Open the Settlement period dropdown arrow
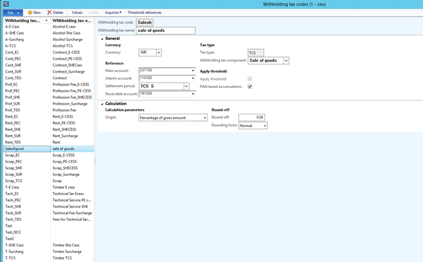The height and width of the screenshot is (262, 423). [186, 86]
